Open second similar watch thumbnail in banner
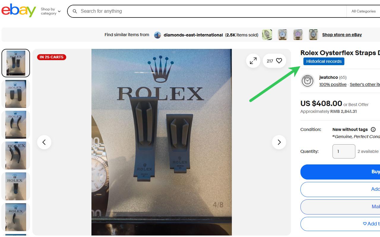The height and width of the screenshot is (237, 380). point(282,35)
